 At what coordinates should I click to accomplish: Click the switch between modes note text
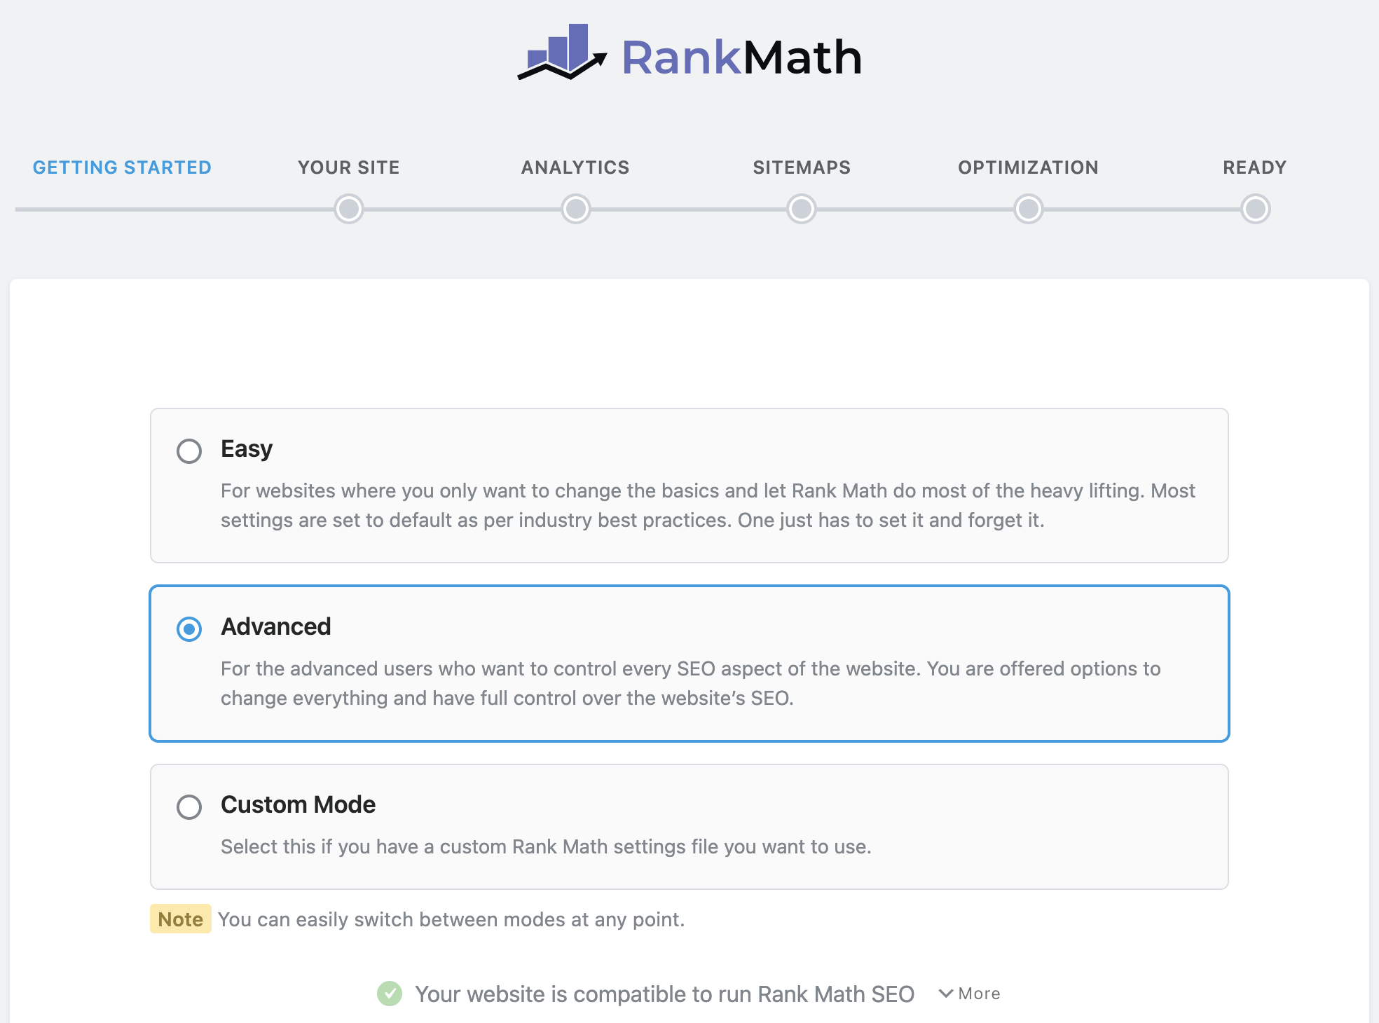451,919
